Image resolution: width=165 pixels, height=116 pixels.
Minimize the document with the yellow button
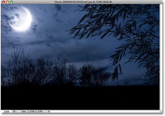coord(7,2)
